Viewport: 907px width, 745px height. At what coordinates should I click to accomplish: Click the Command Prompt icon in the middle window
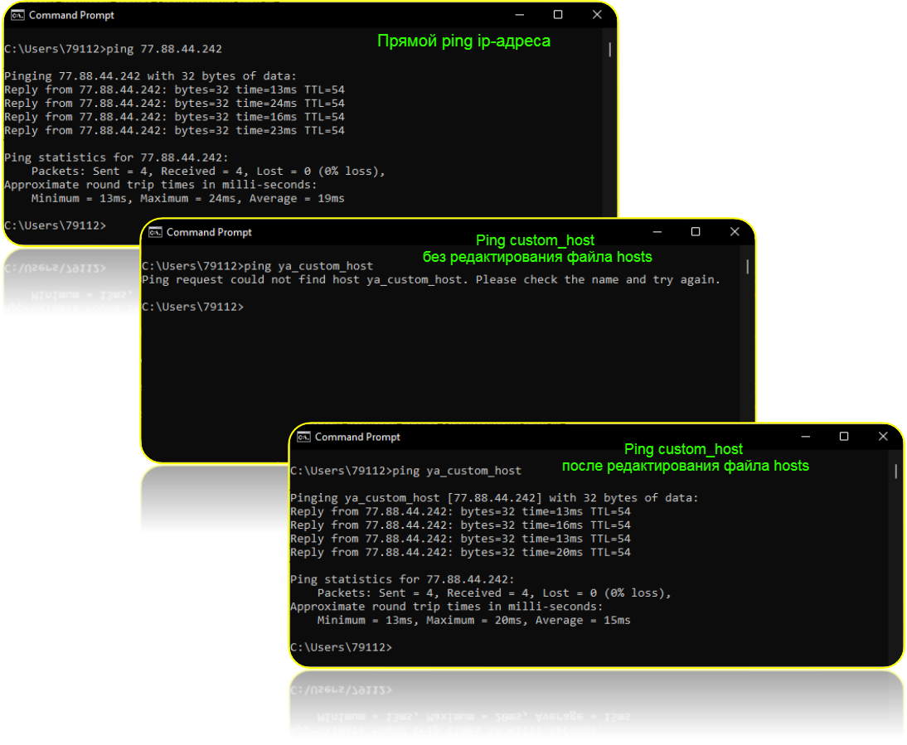click(155, 232)
